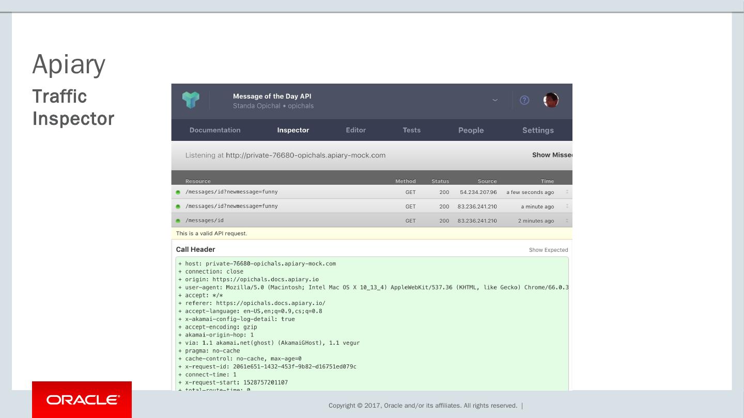Viewport: 744px width, 418px height.
Task: Select the first /messages/id?newmessage=funny request
Action: pos(372,192)
